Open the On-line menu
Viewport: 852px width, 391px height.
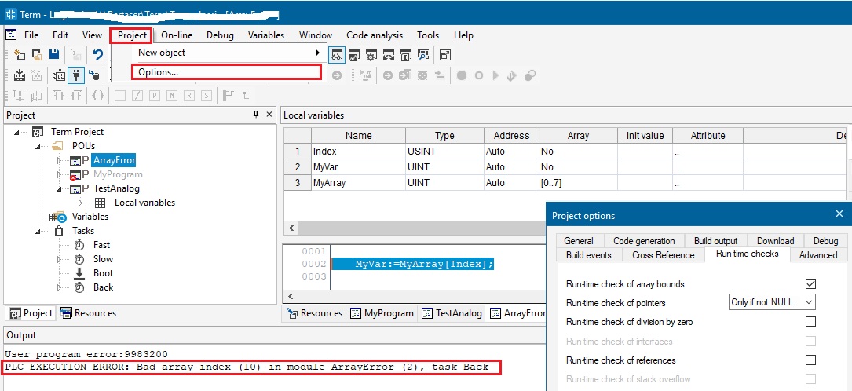coord(177,35)
